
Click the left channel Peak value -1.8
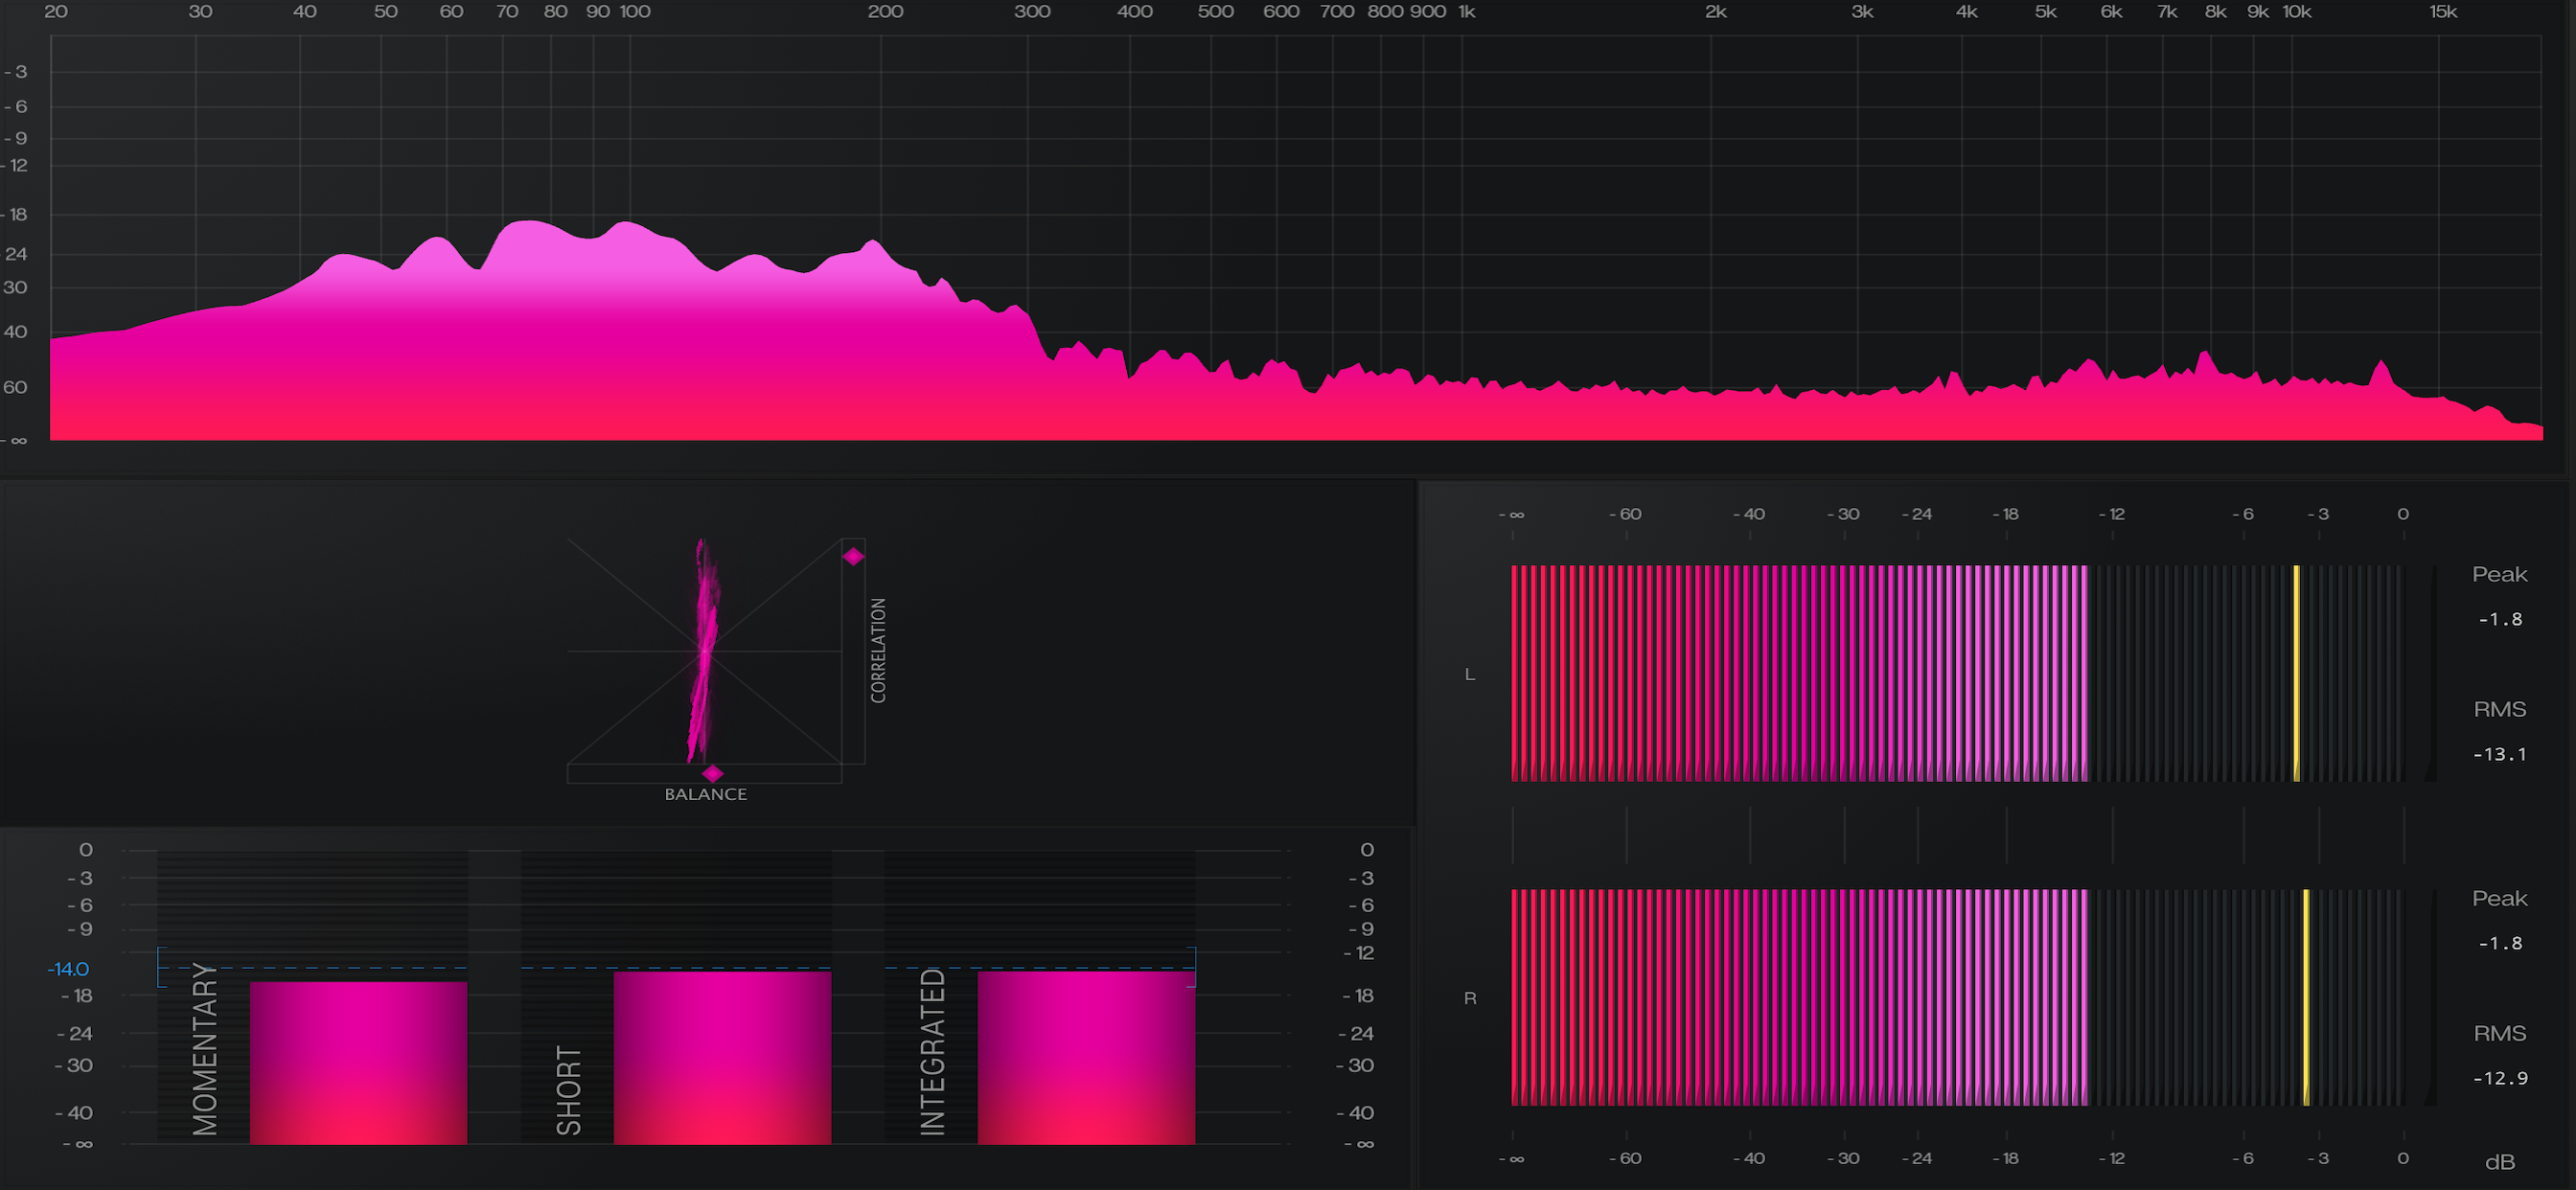click(2500, 619)
